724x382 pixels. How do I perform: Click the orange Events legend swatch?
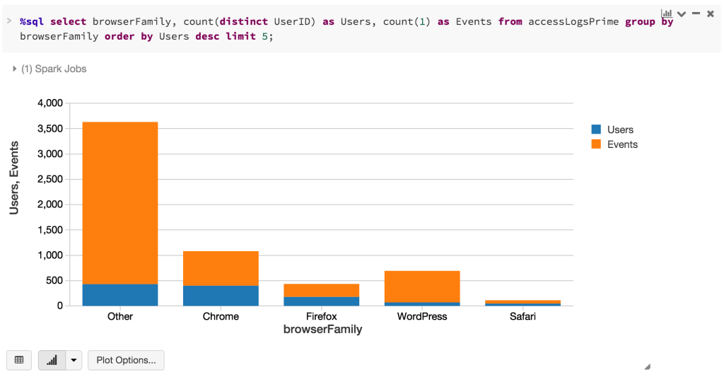point(596,144)
